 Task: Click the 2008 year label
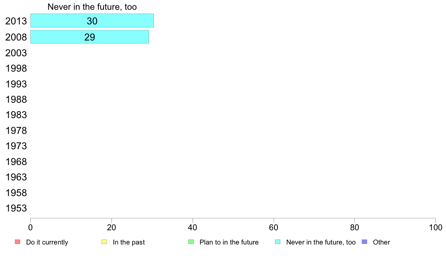pos(16,37)
